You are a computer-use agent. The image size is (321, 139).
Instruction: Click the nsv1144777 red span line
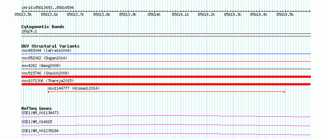point(166,92)
